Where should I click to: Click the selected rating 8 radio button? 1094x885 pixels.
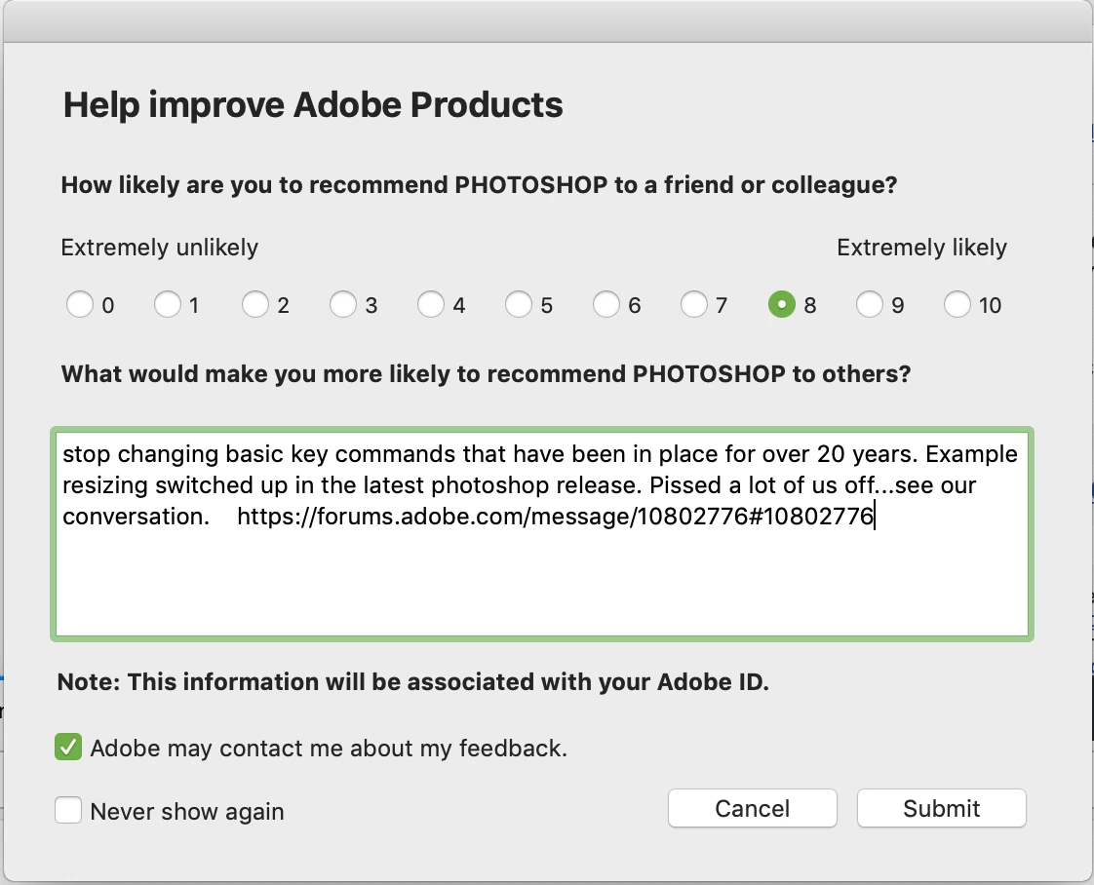[782, 305]
